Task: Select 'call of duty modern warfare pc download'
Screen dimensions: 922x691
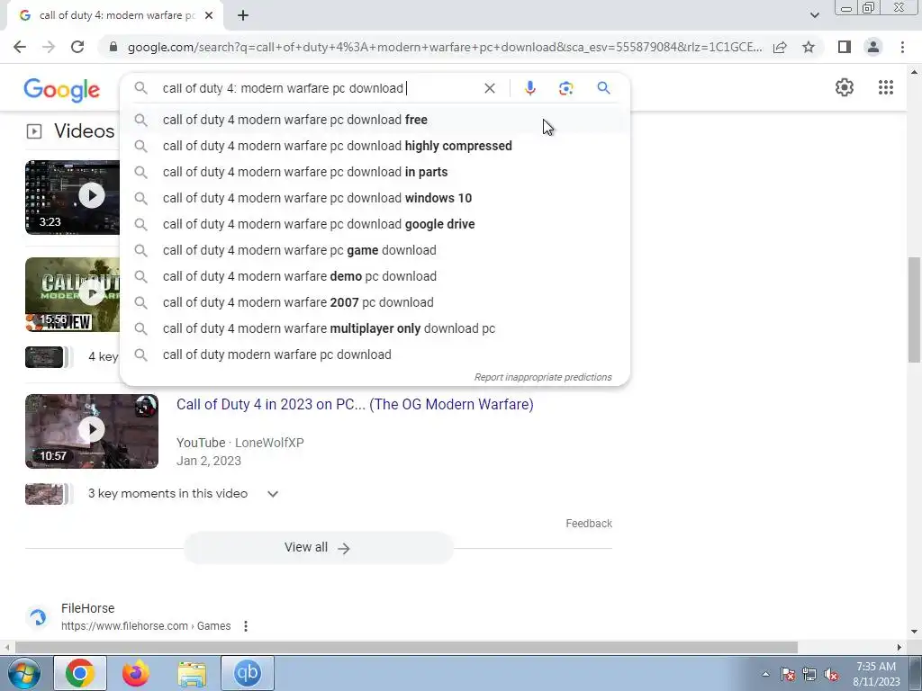Action: pyautogui.click(x=375, y=354)
